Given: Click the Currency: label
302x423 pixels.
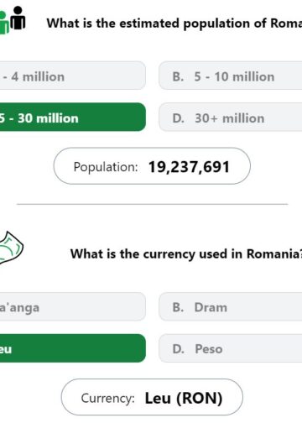Looking at the screenshot, I should 107,398.
